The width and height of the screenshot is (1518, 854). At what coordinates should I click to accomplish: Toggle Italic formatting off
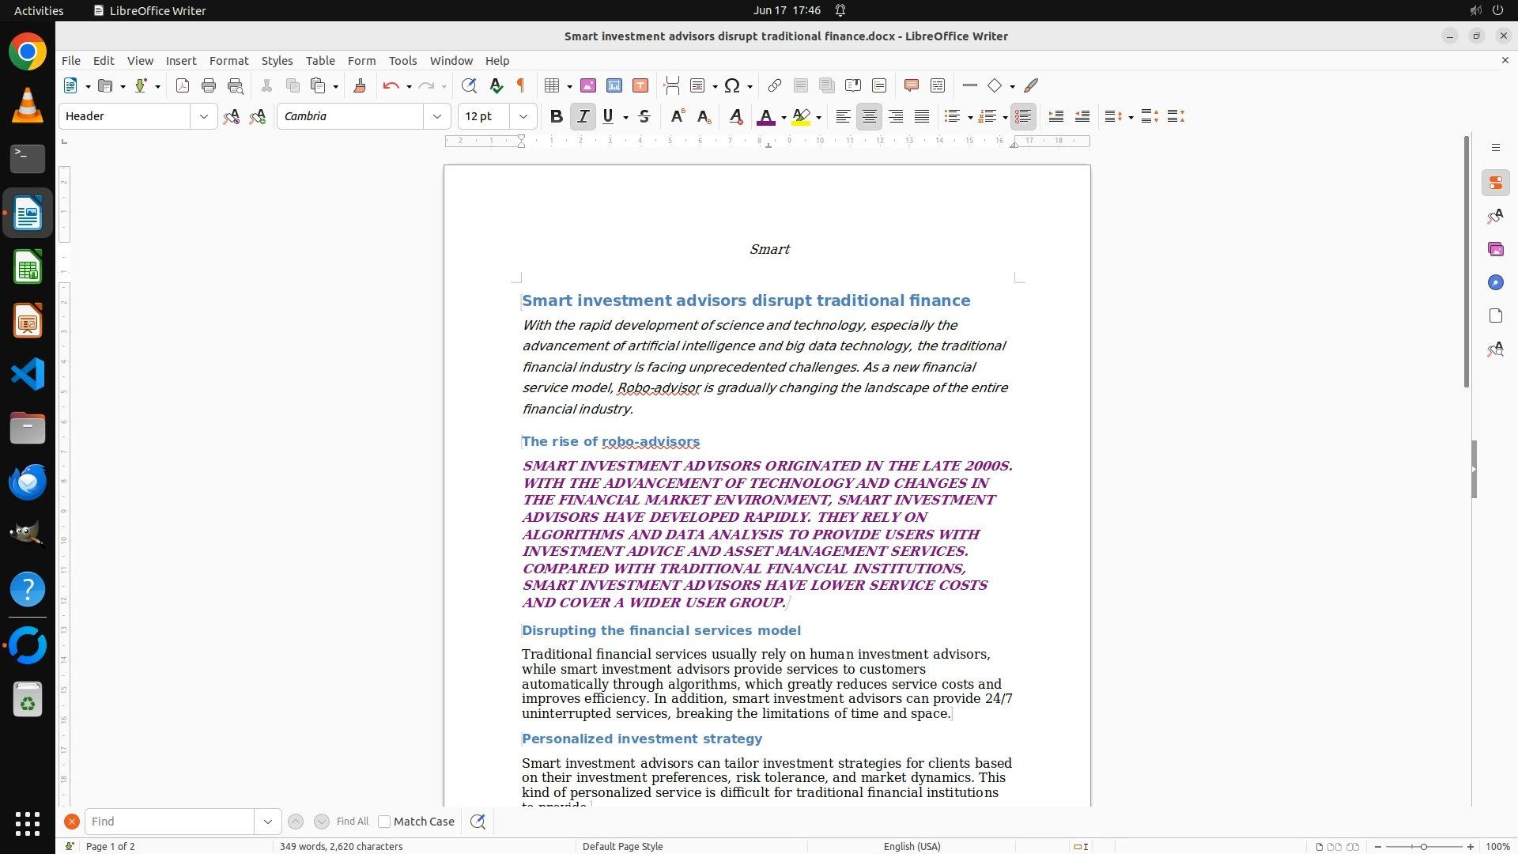[583, 116]
